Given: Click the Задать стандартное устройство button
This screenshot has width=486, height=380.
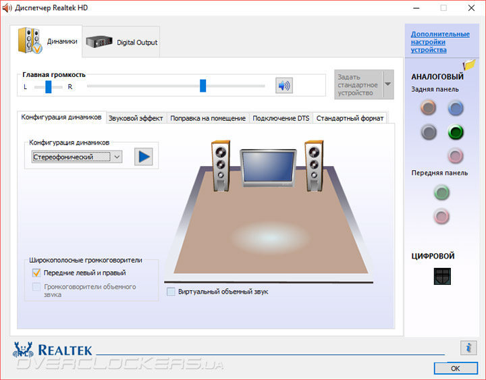Looking at the screenshot, I should click(358, 84).
